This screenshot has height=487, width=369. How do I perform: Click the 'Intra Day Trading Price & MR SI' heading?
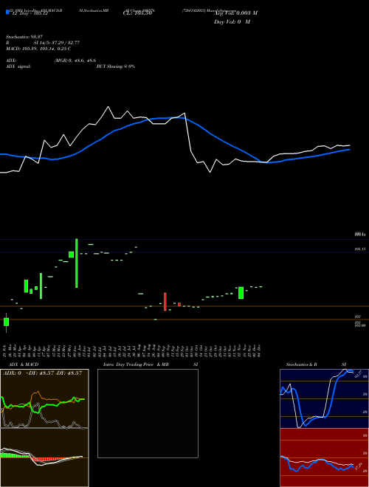(151, 365)
